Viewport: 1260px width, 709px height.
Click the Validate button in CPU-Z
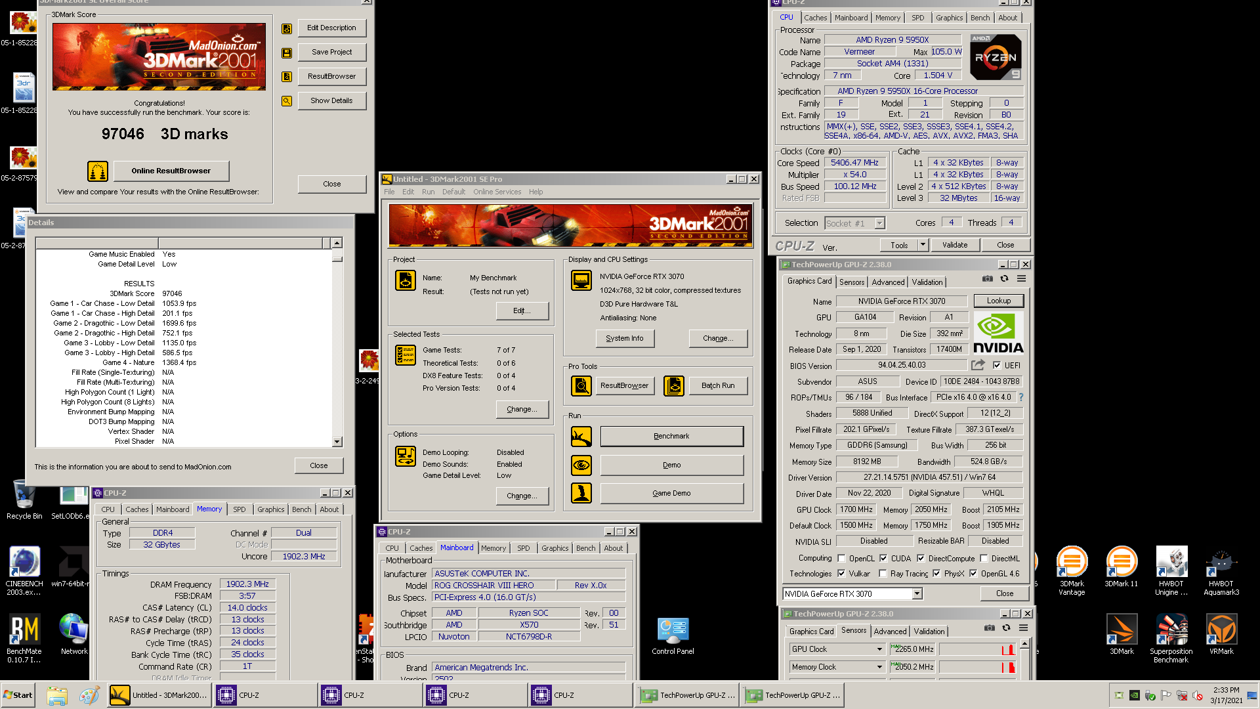point(955,245)
